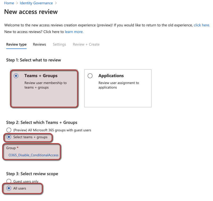Open the Settings tab

pyautogui.click(x=59, y=44)
